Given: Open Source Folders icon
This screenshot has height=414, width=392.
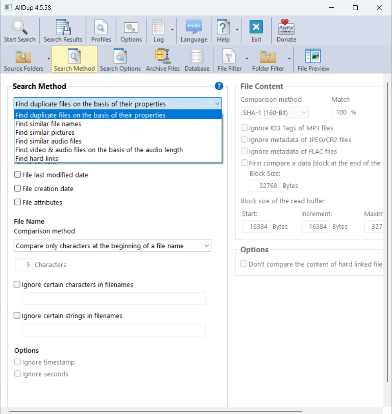Looking at the screenshot, I should (24, 56).
